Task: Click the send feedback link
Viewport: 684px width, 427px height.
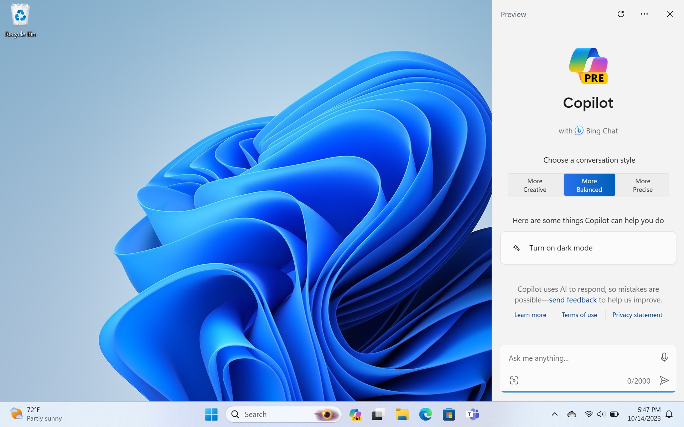Action: point(572,300)
